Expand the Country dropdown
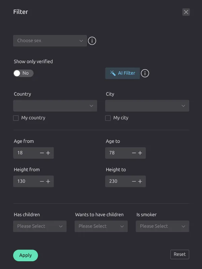Screen dimensions: 202x269 point(55,106)
